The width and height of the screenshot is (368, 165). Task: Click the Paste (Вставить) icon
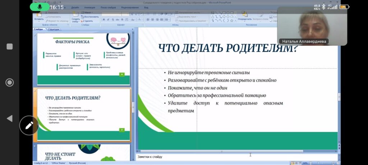click(38, 16)
